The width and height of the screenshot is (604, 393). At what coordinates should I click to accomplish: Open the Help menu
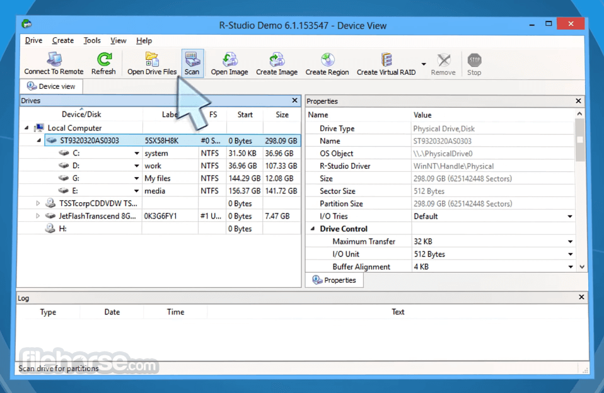point(144,40)
